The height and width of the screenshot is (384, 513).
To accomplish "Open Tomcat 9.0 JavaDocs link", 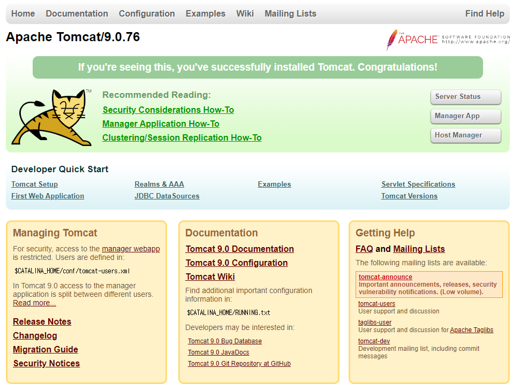I will pos(218,352).
